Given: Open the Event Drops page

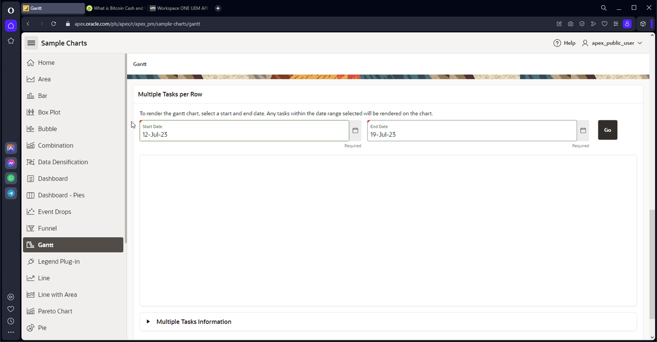Looking at the screenshot, I should (74, 212).
